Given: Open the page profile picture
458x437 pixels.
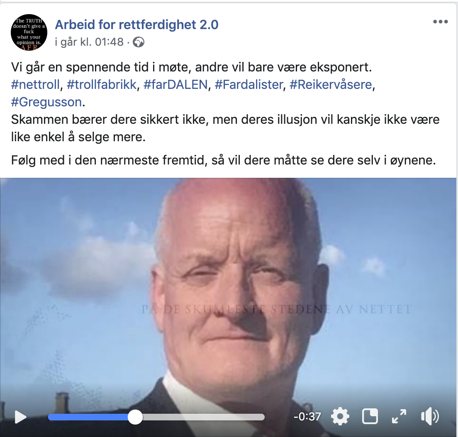Looking at the screenshot, I should (x=29, y=32).
